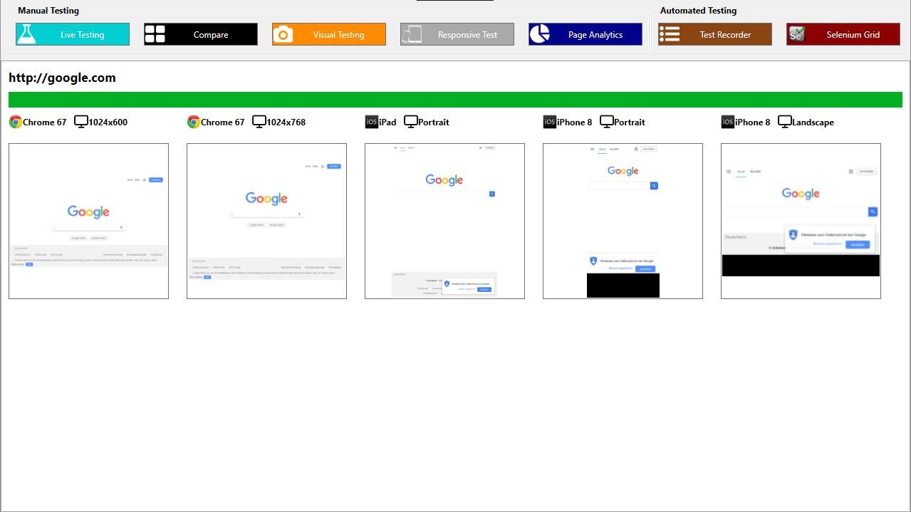Viewport: 911px width, 512px height.
Task: Click the Automated Testing group label
Action: coord(698,11)
